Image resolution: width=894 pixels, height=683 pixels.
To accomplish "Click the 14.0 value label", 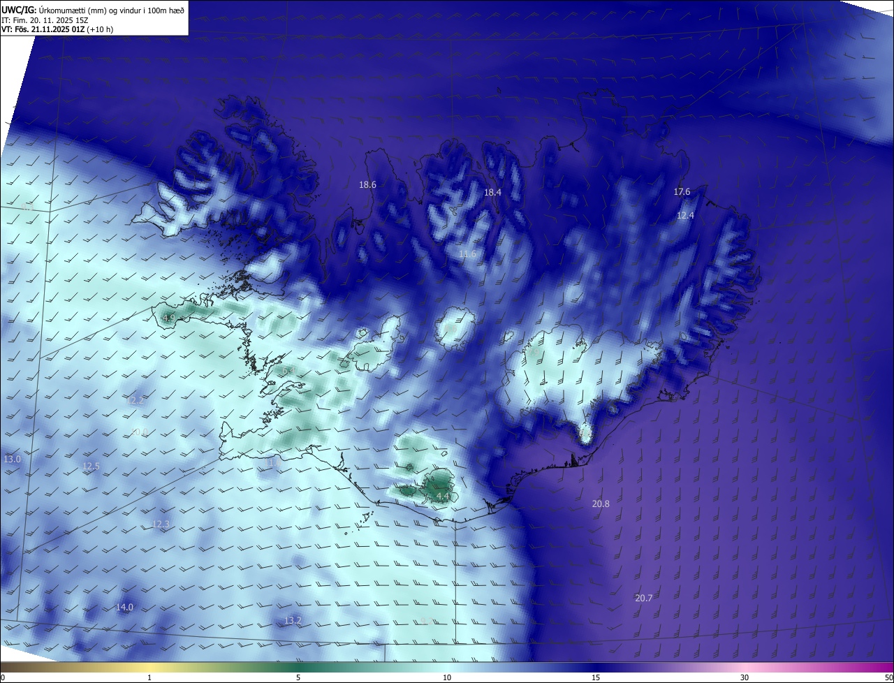I will tap(124, 608).
